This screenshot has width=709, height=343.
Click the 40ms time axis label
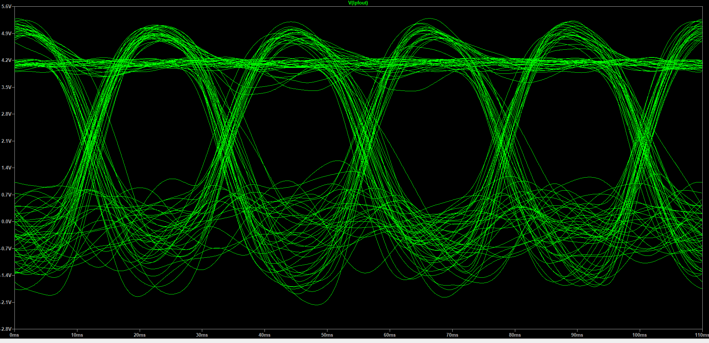(x=264, y=335)
